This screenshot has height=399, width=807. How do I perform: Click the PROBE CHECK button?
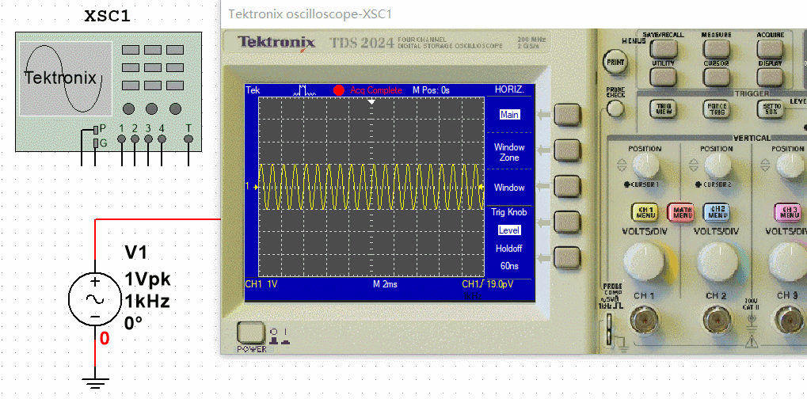pos(615,108)
